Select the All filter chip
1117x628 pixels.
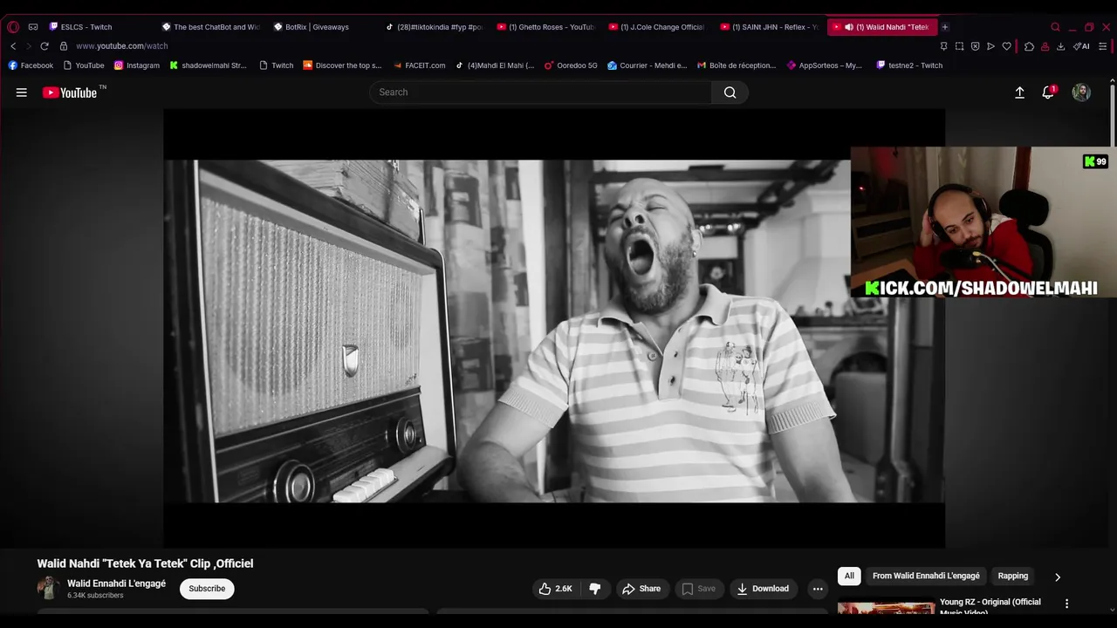(x=849, y=577)
